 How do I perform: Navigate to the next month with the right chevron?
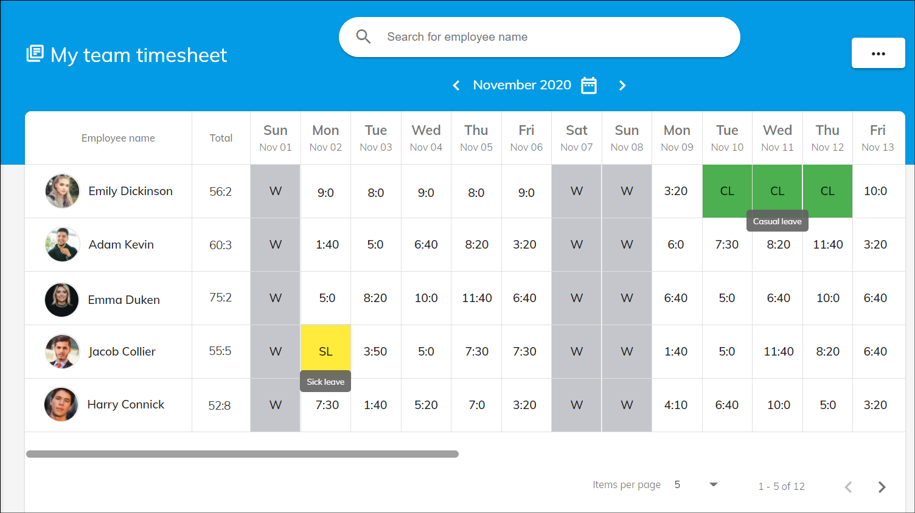[x=622, y=85]
